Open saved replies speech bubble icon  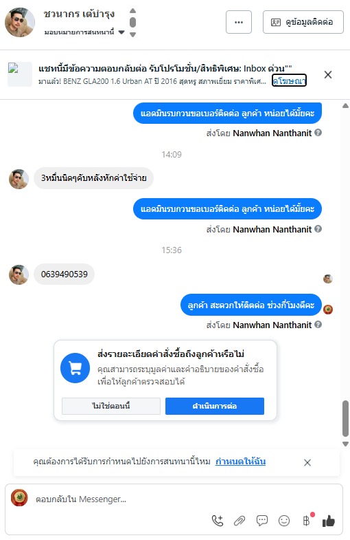[261, 520]
